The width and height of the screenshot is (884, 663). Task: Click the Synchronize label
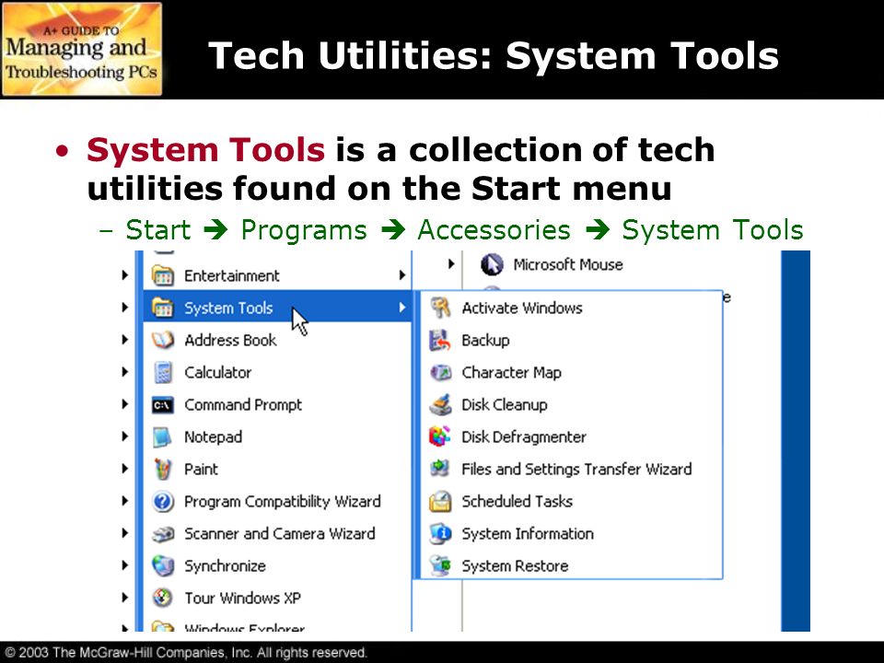[x=225, y=566]
